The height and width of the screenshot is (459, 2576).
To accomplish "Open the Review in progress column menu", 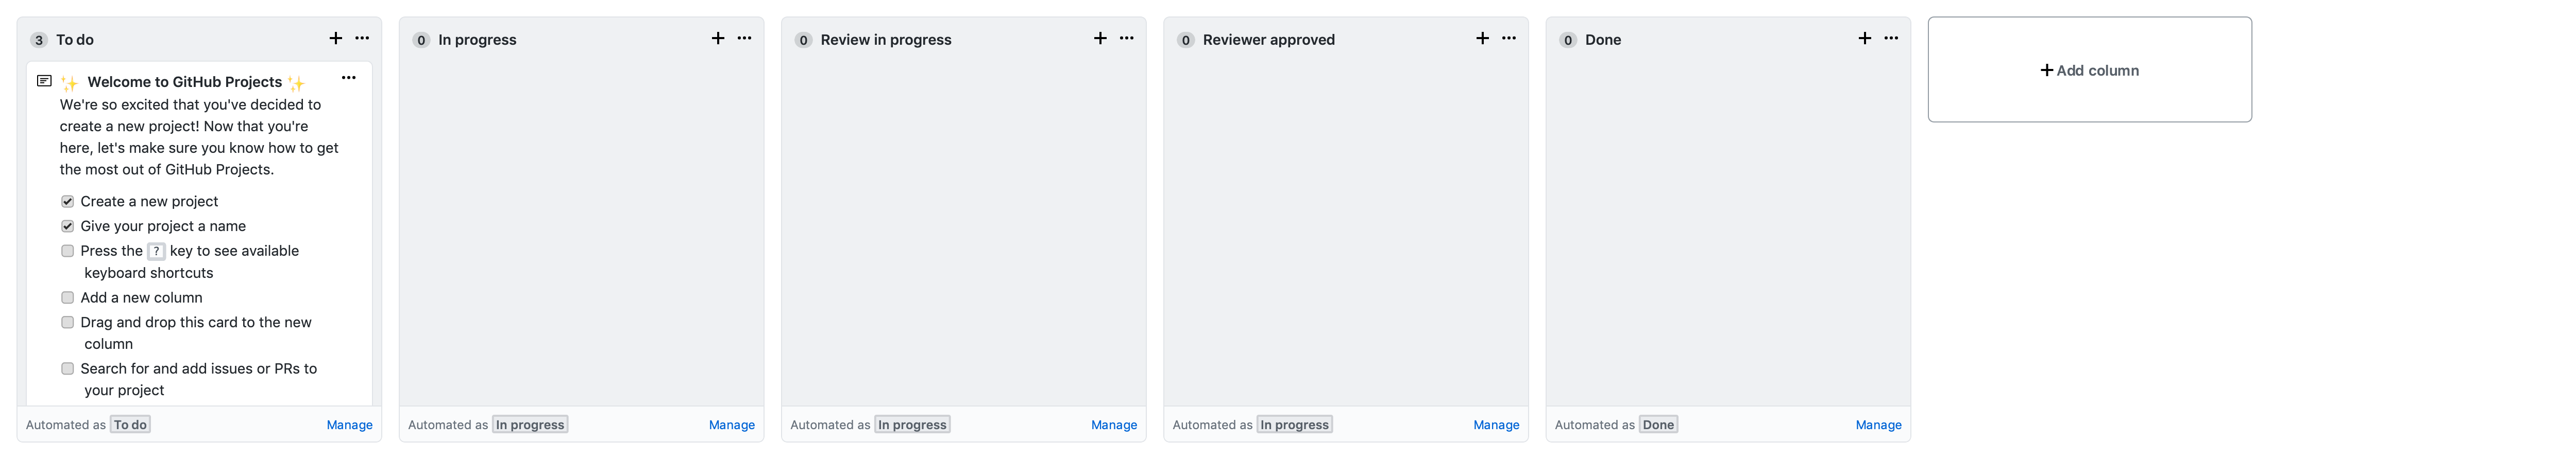I will (1126, 39).
